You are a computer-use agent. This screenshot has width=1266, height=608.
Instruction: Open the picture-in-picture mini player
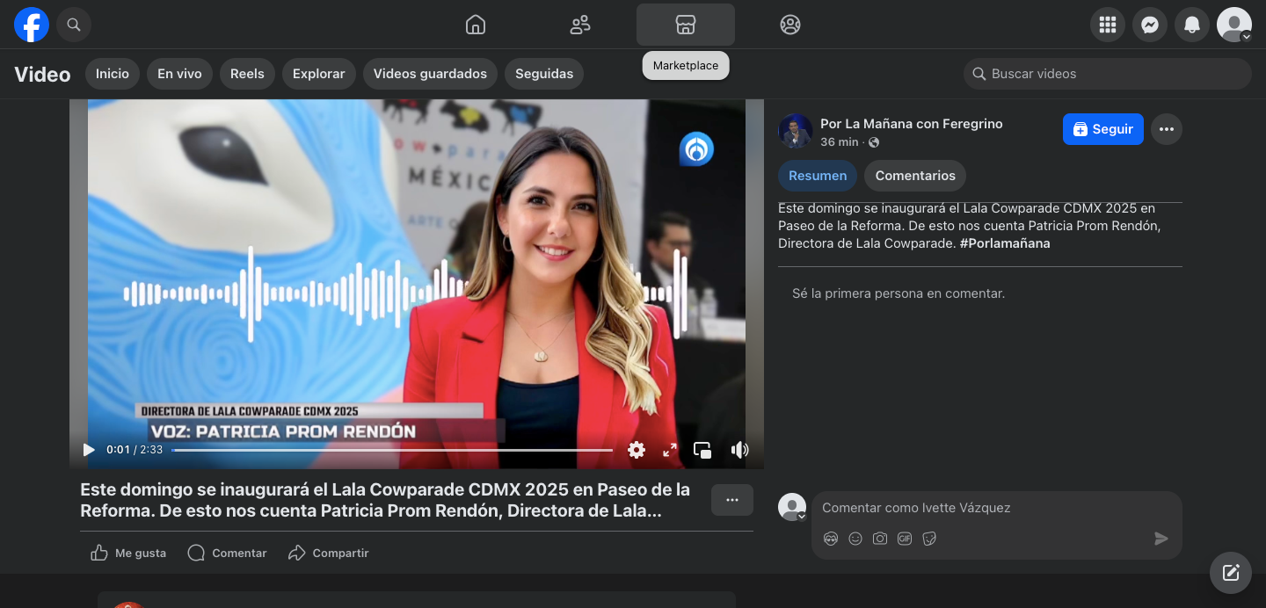pos(702,450)
